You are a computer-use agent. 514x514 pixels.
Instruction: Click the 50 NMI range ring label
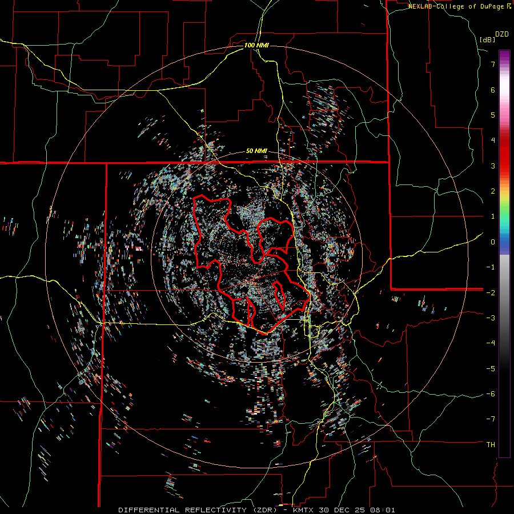coord(256,151)
